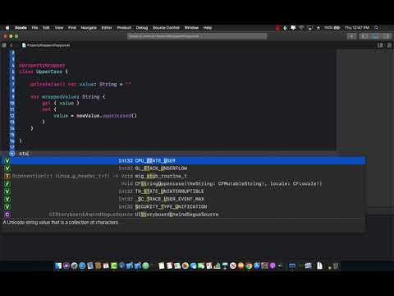Launch Siri from the Dock

(66, 266)
